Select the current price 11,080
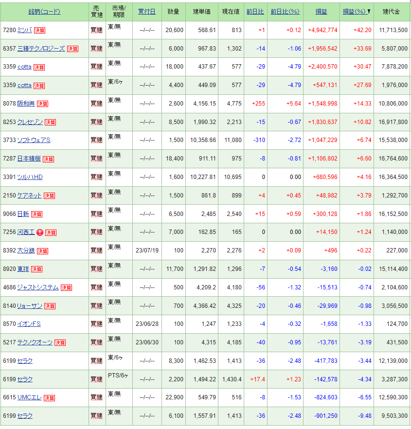Screen dimensions: 411x429 233,140
